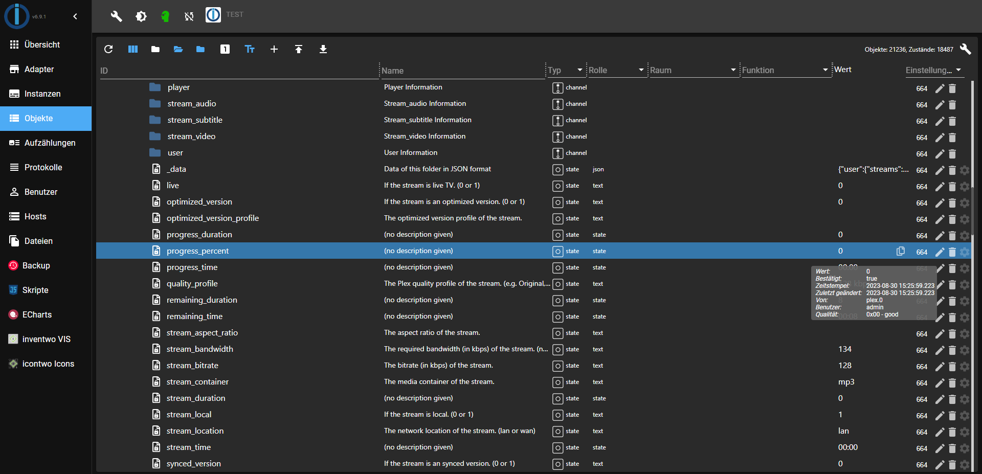Edit the live state with pencil icon

(940, 187)
